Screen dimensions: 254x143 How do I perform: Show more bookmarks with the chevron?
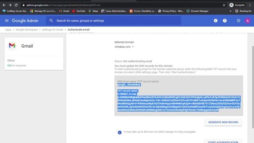(x=230, y=11)
